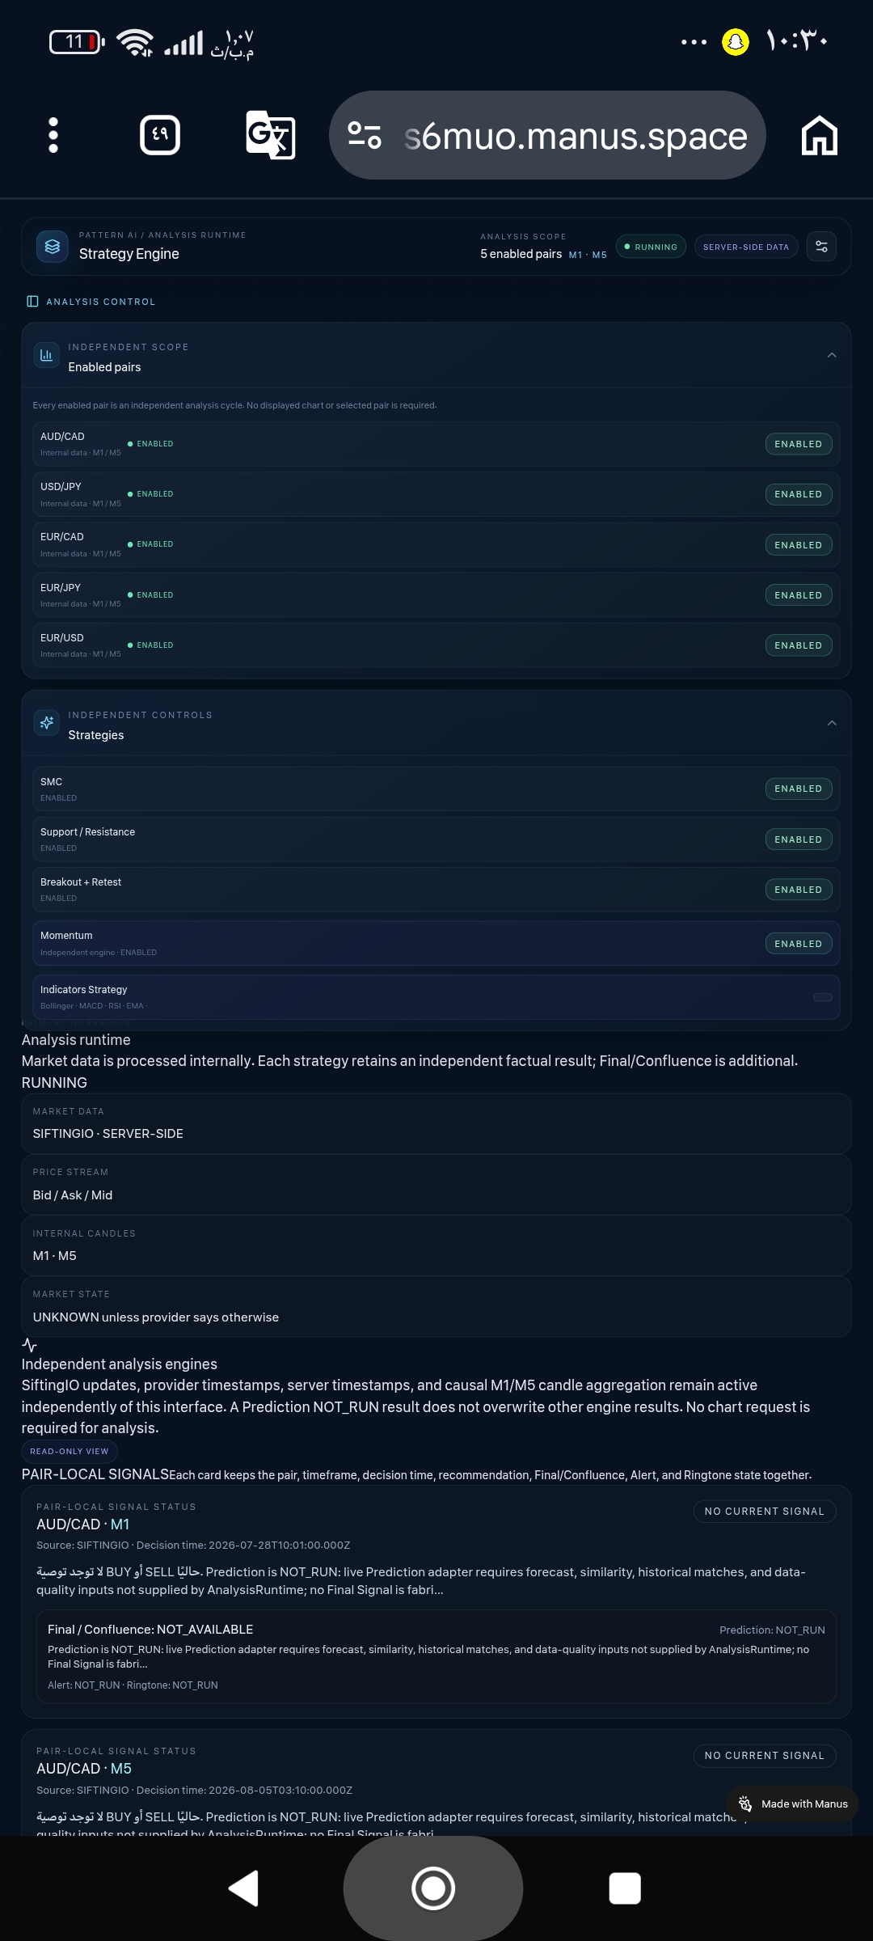The image size is (873, 1941).
Task: Disable the Momentum strategy toggle
Action: pos(799,944)
